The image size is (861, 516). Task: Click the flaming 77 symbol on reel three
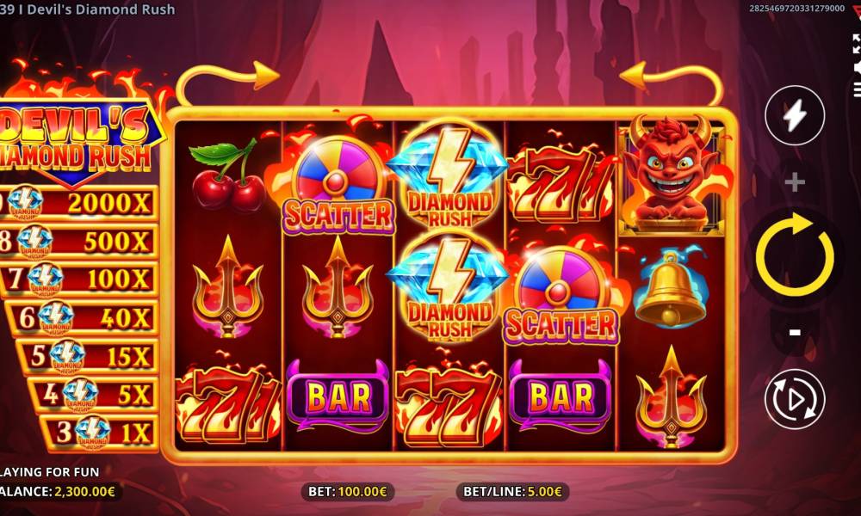pyautogui.click(x=449, y=402)
